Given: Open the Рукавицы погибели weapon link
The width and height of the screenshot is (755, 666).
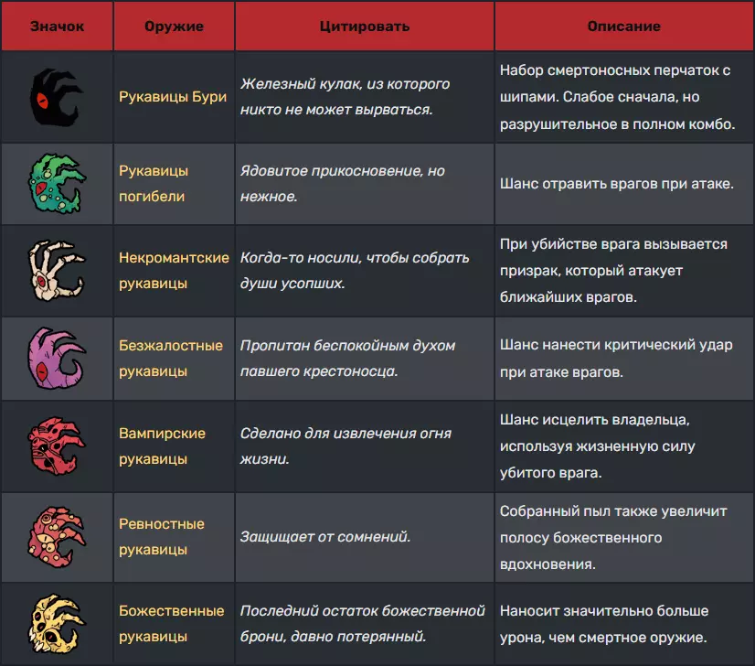Looking at the screenshot, I should [x=154, y=183].
